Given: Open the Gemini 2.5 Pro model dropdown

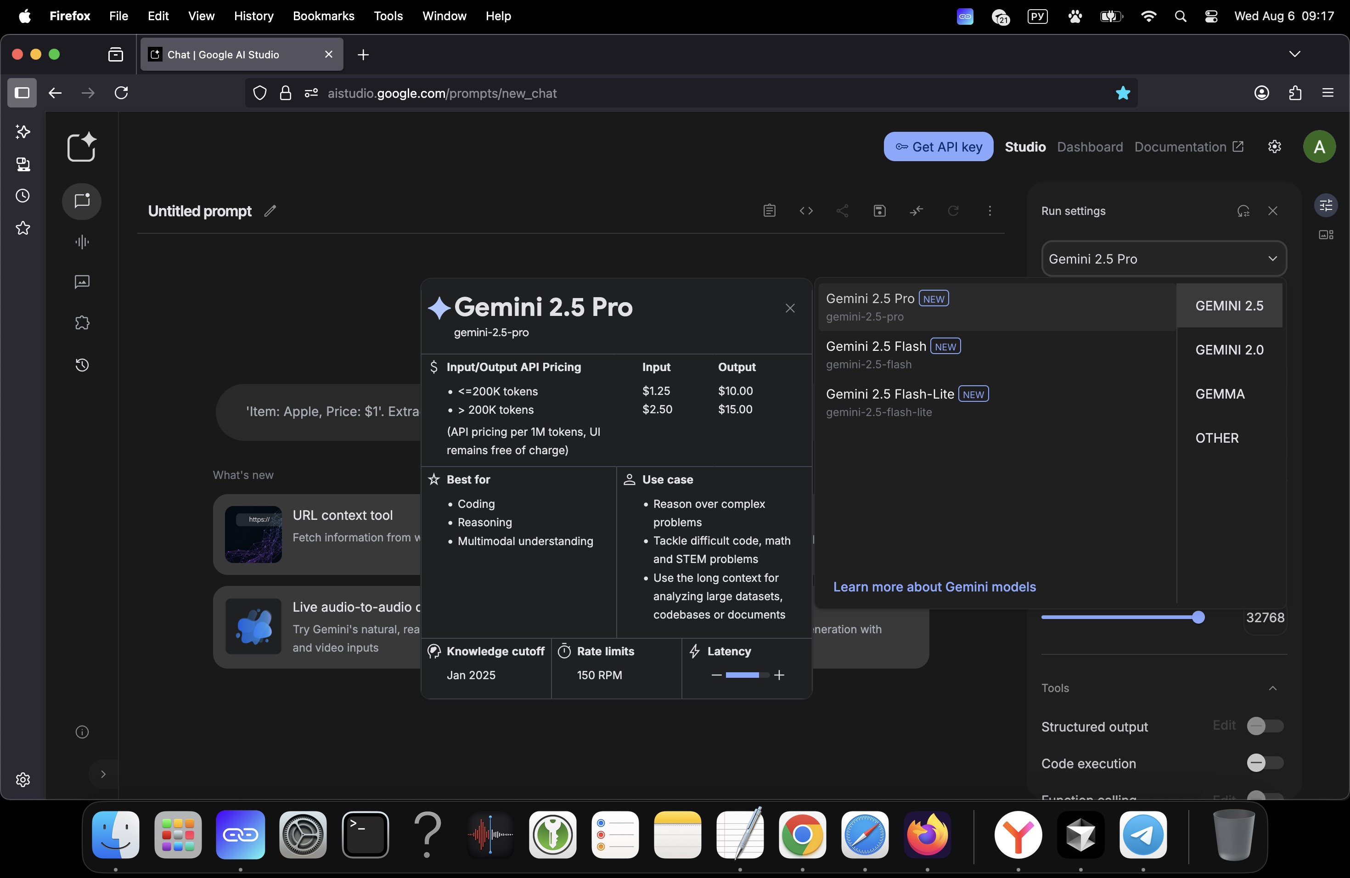Looking at the screenshot, I should click(1164, 259).
